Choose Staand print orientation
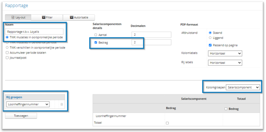This screenshot has width=266, height=132. tap(210, 33)
